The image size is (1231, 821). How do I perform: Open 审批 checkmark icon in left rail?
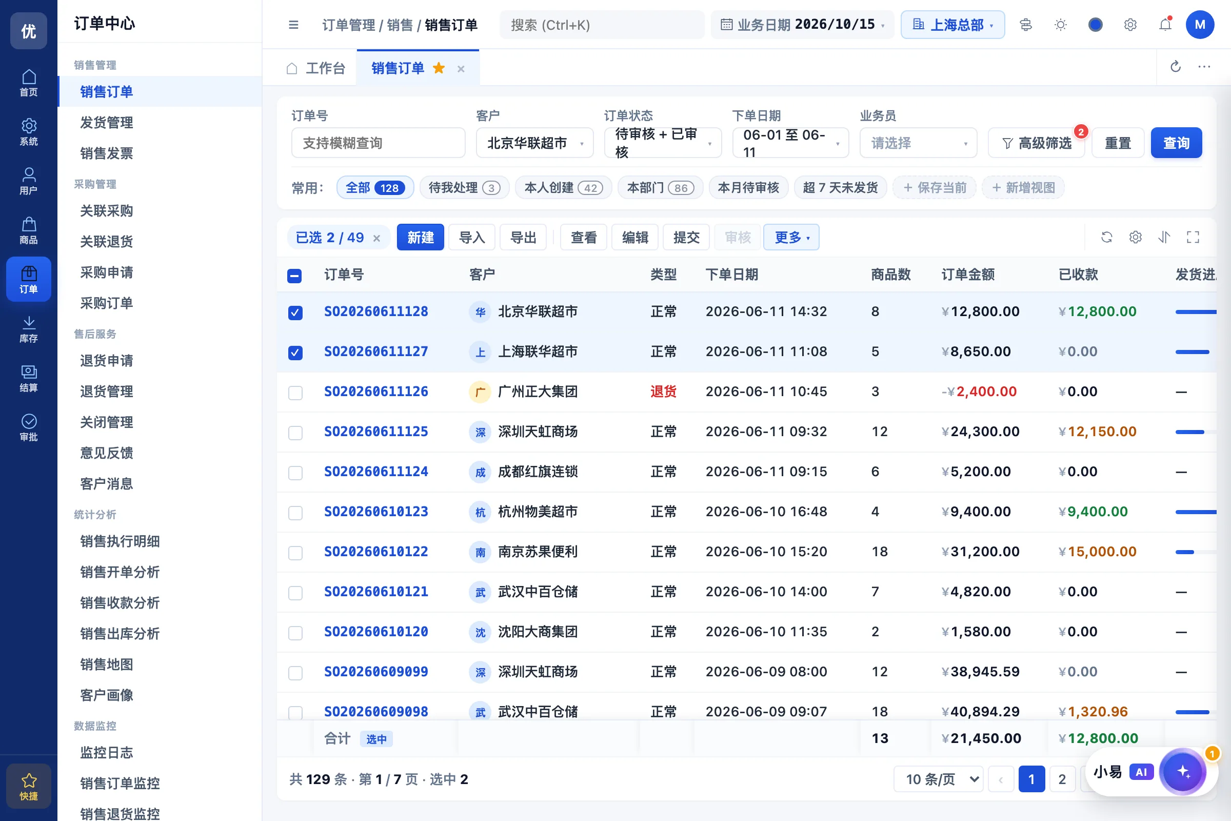pos(29,427)
